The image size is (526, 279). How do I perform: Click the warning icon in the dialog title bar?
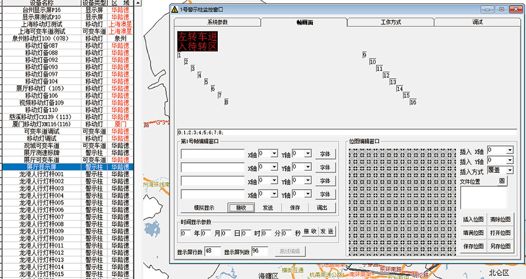point(174,9)
